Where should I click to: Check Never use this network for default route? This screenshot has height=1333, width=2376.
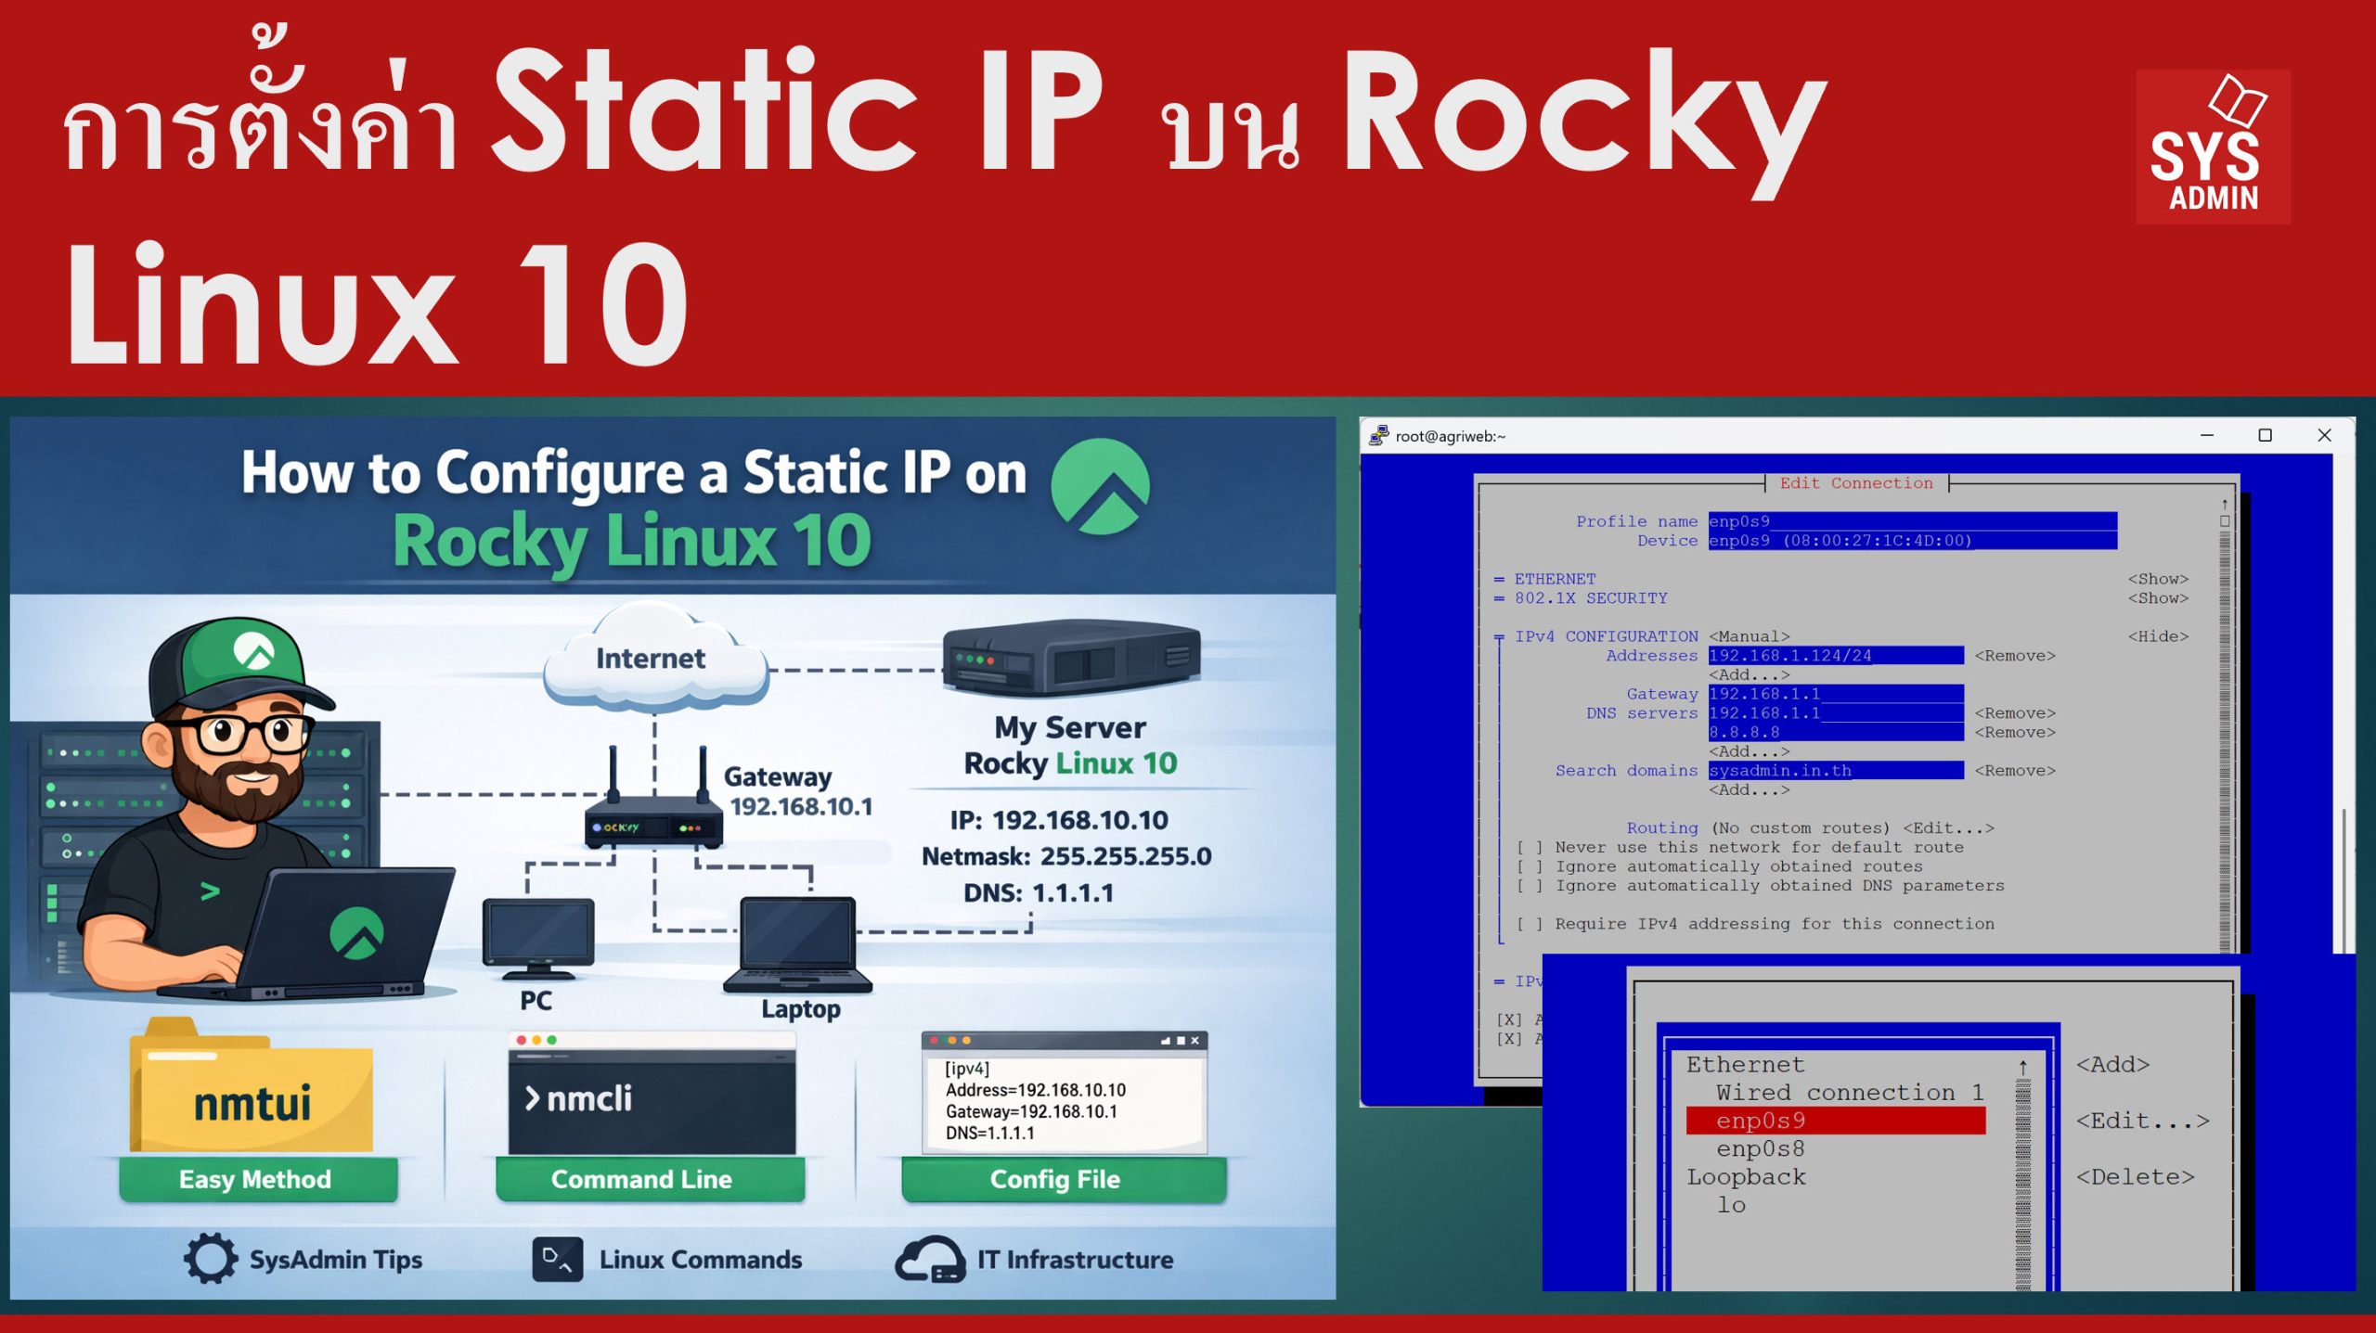[1530, 847]
